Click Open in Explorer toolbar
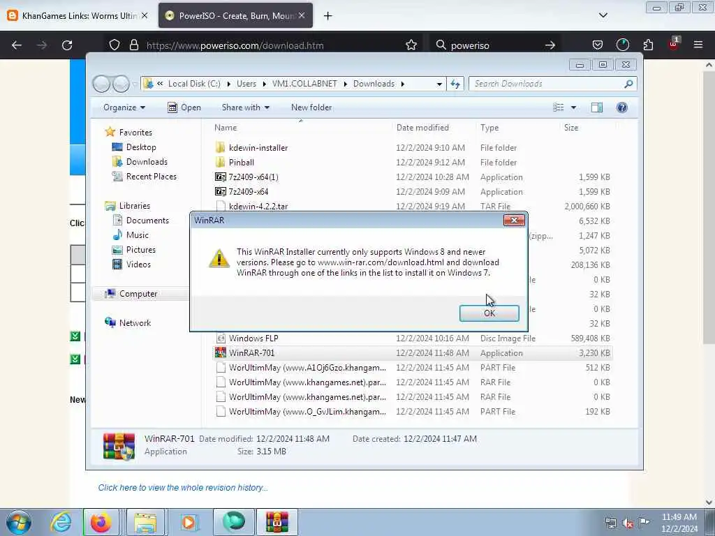Image resolution: width=715 pixels, height=536 pixels. pyautogui.click(x=184, y=107)
